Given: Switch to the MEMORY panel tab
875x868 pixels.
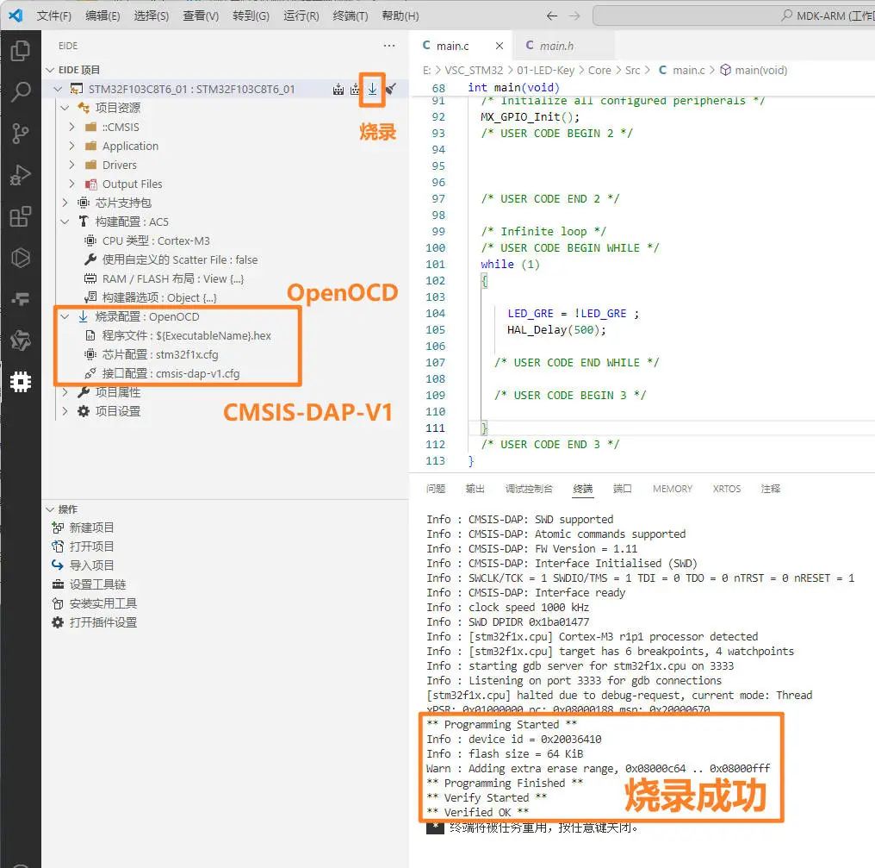Looking at the screenshot, I should tap(673, 489).
